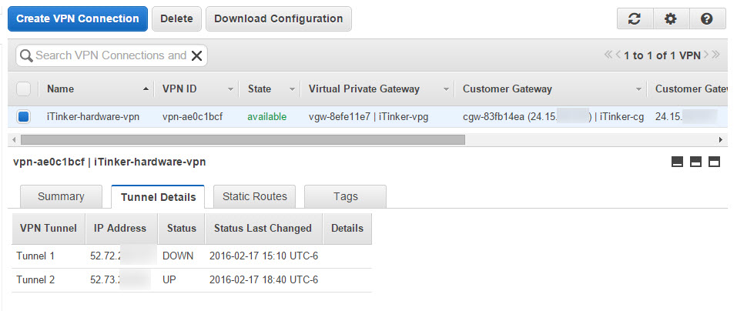Screen dimensions: 737x311
Task: Clear the search field with X
Action: [197, 55]
